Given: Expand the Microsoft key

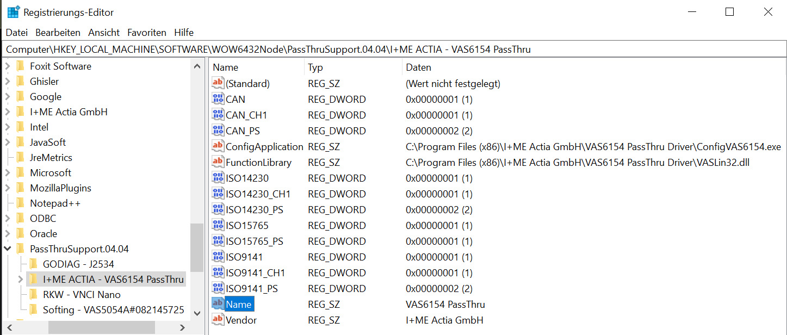Looking at the screenshot, I should tap(8, 172).
